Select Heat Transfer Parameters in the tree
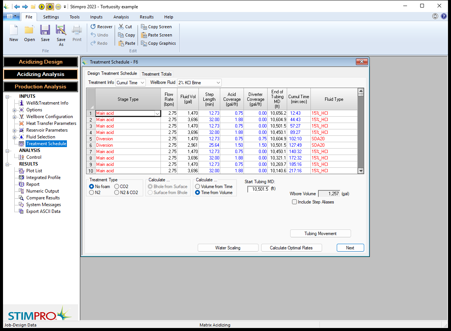The image size is (451, 331). click(x=51, y=123)
